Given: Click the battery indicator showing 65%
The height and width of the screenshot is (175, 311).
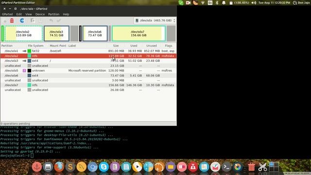Looking at the screenshot, I should [x=239, y=3].
